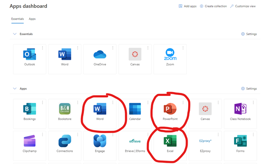Open more options on the OneDrive tile
273x164 pixels.
point(113,48)
